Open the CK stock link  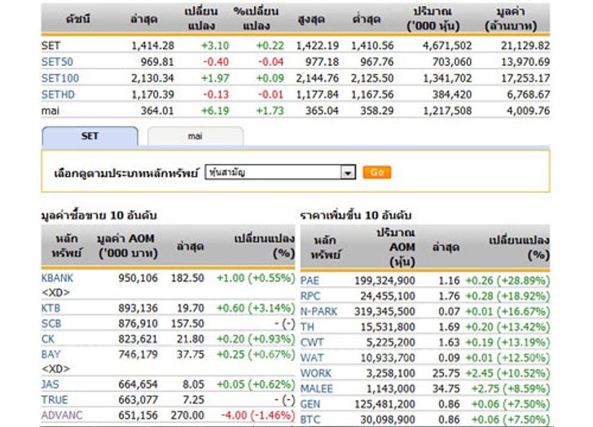pos(47,339)
